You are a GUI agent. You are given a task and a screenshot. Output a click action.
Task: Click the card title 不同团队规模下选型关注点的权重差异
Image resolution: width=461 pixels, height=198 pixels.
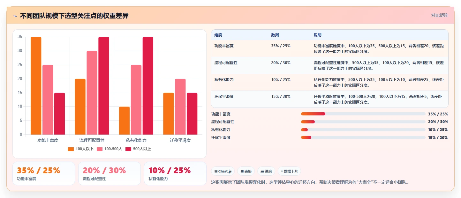pyautogui.click(x=74, y=16)
